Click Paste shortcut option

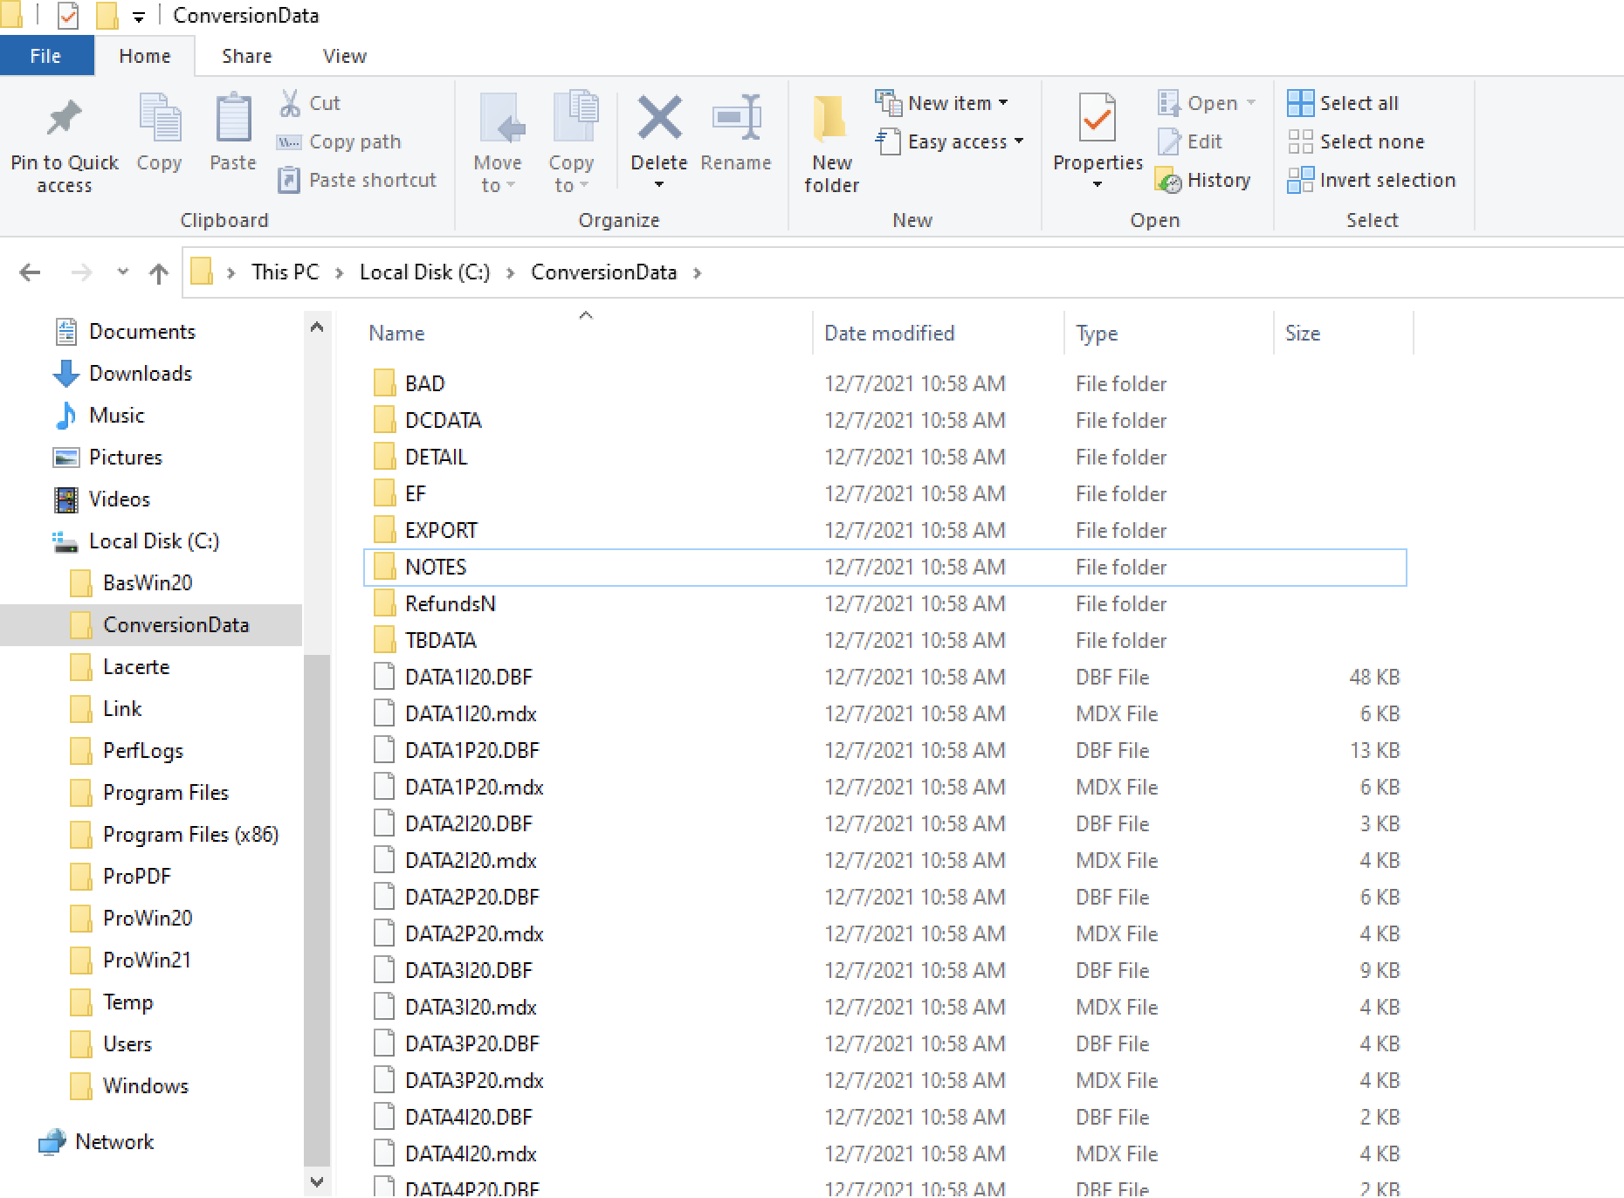[357, 180]
